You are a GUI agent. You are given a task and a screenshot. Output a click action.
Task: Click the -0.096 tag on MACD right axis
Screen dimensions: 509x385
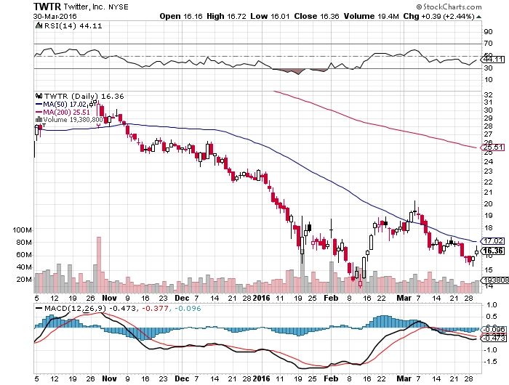click(x=494, y=330)
